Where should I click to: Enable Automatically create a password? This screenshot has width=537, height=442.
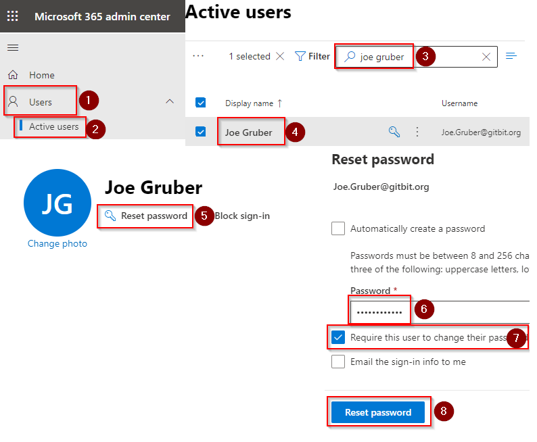(338, 228)
